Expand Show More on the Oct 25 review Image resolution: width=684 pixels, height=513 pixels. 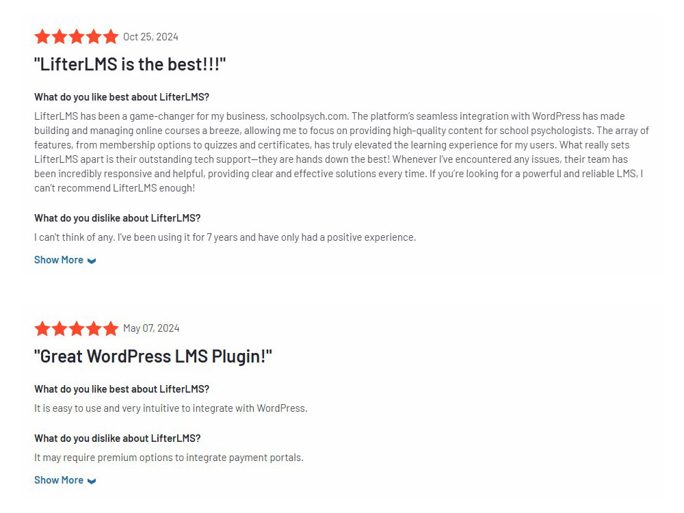coord(65,260)
